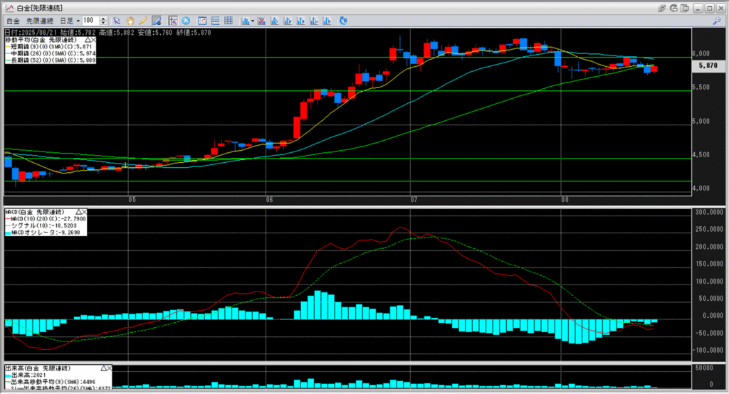Viewport: 729px width, 394px height.
Task: Click the 白金 symbol menu item
Action: pos(13,21)
